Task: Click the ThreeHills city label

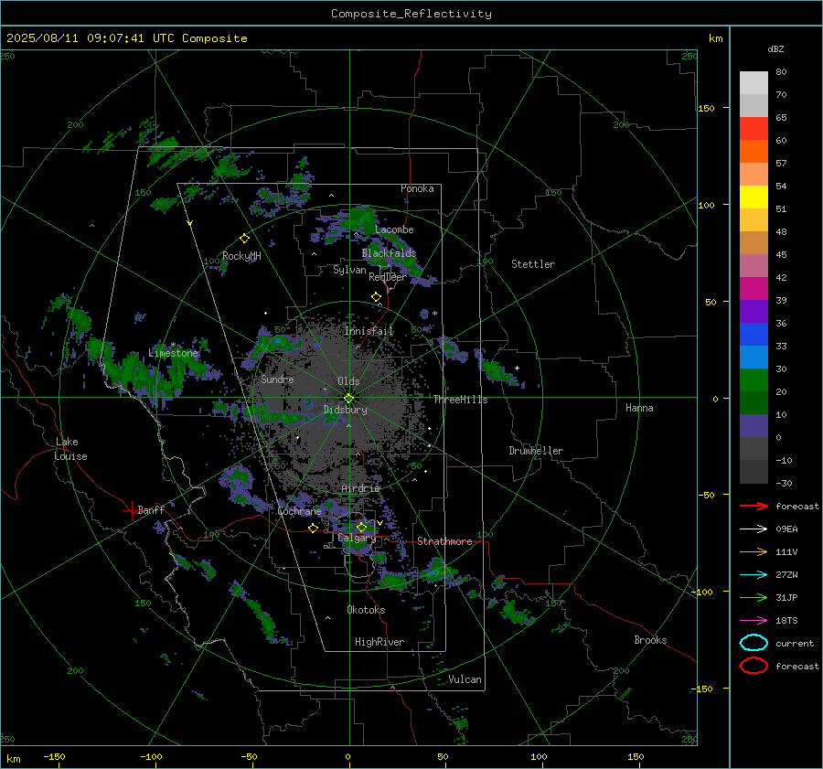Action: (x=460, y=400)
